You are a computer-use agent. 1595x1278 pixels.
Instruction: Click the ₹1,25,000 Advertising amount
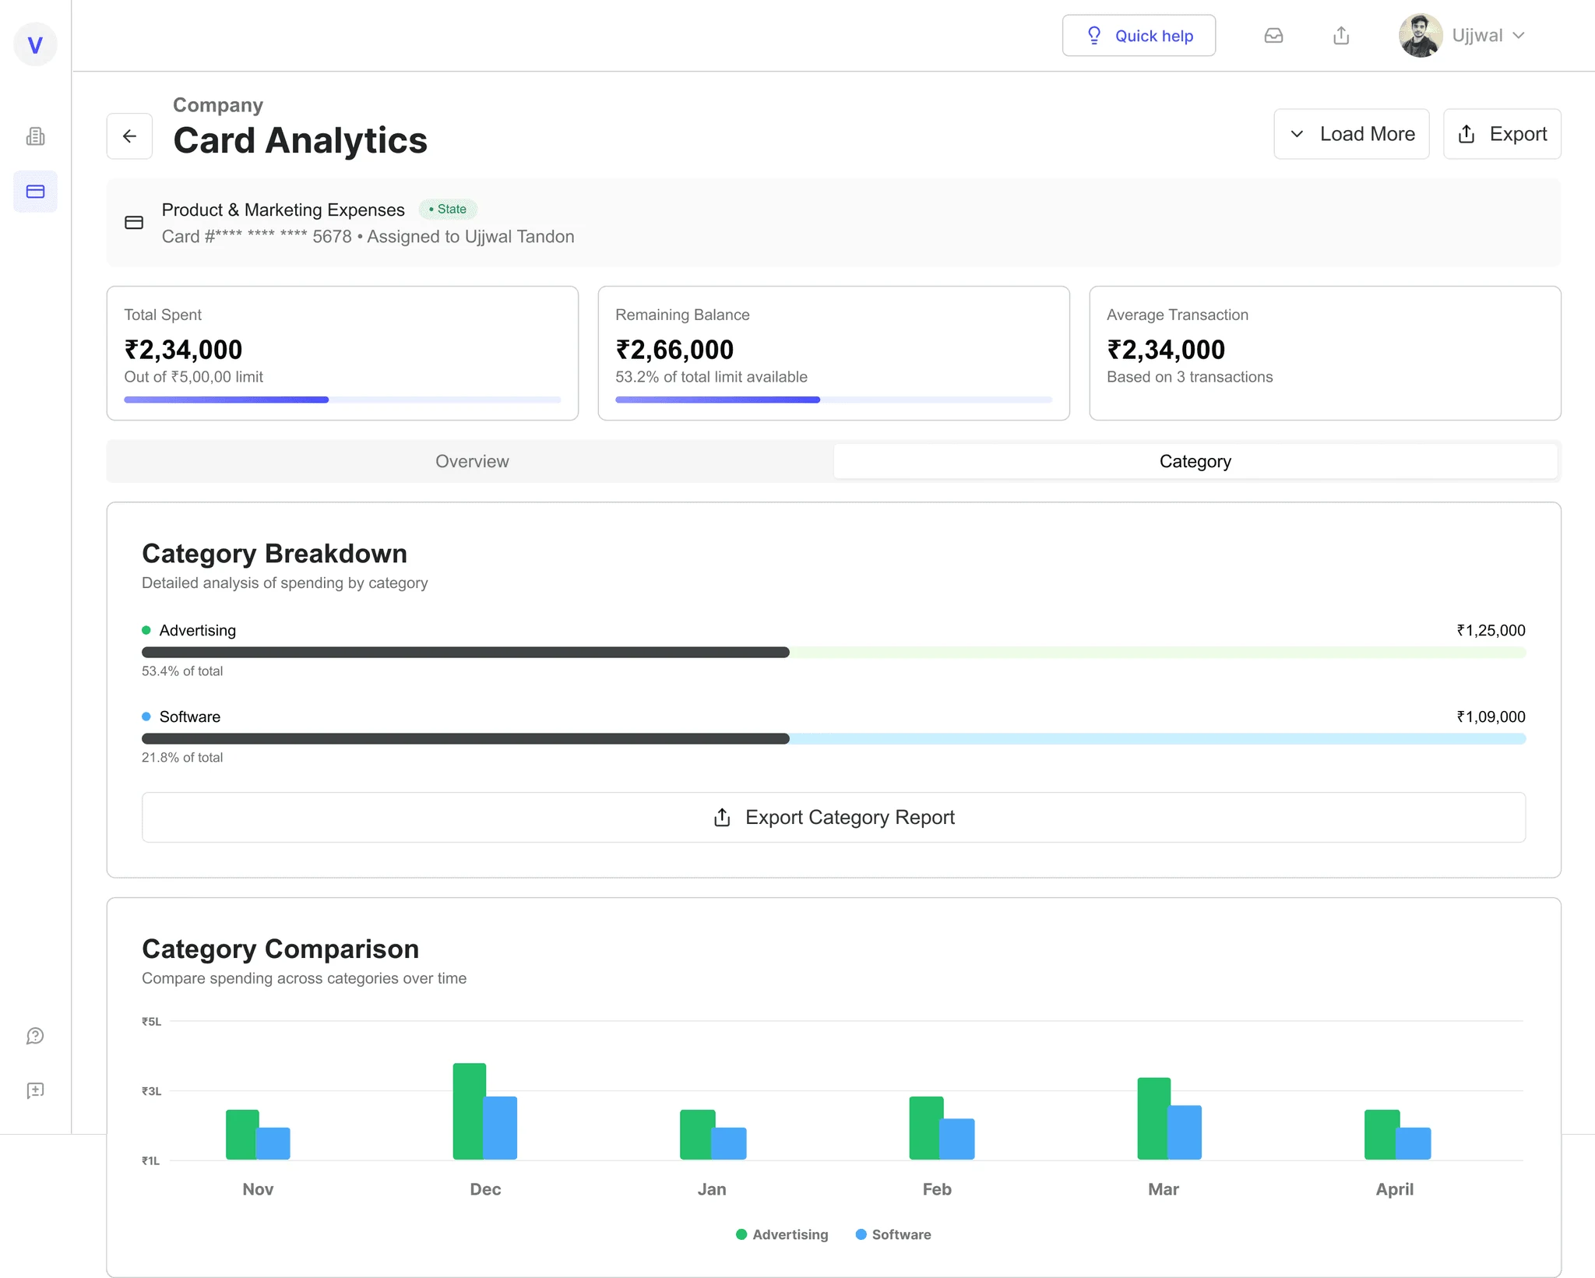point(1491,630)
